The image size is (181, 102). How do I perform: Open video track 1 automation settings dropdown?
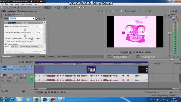click(26, 67)
